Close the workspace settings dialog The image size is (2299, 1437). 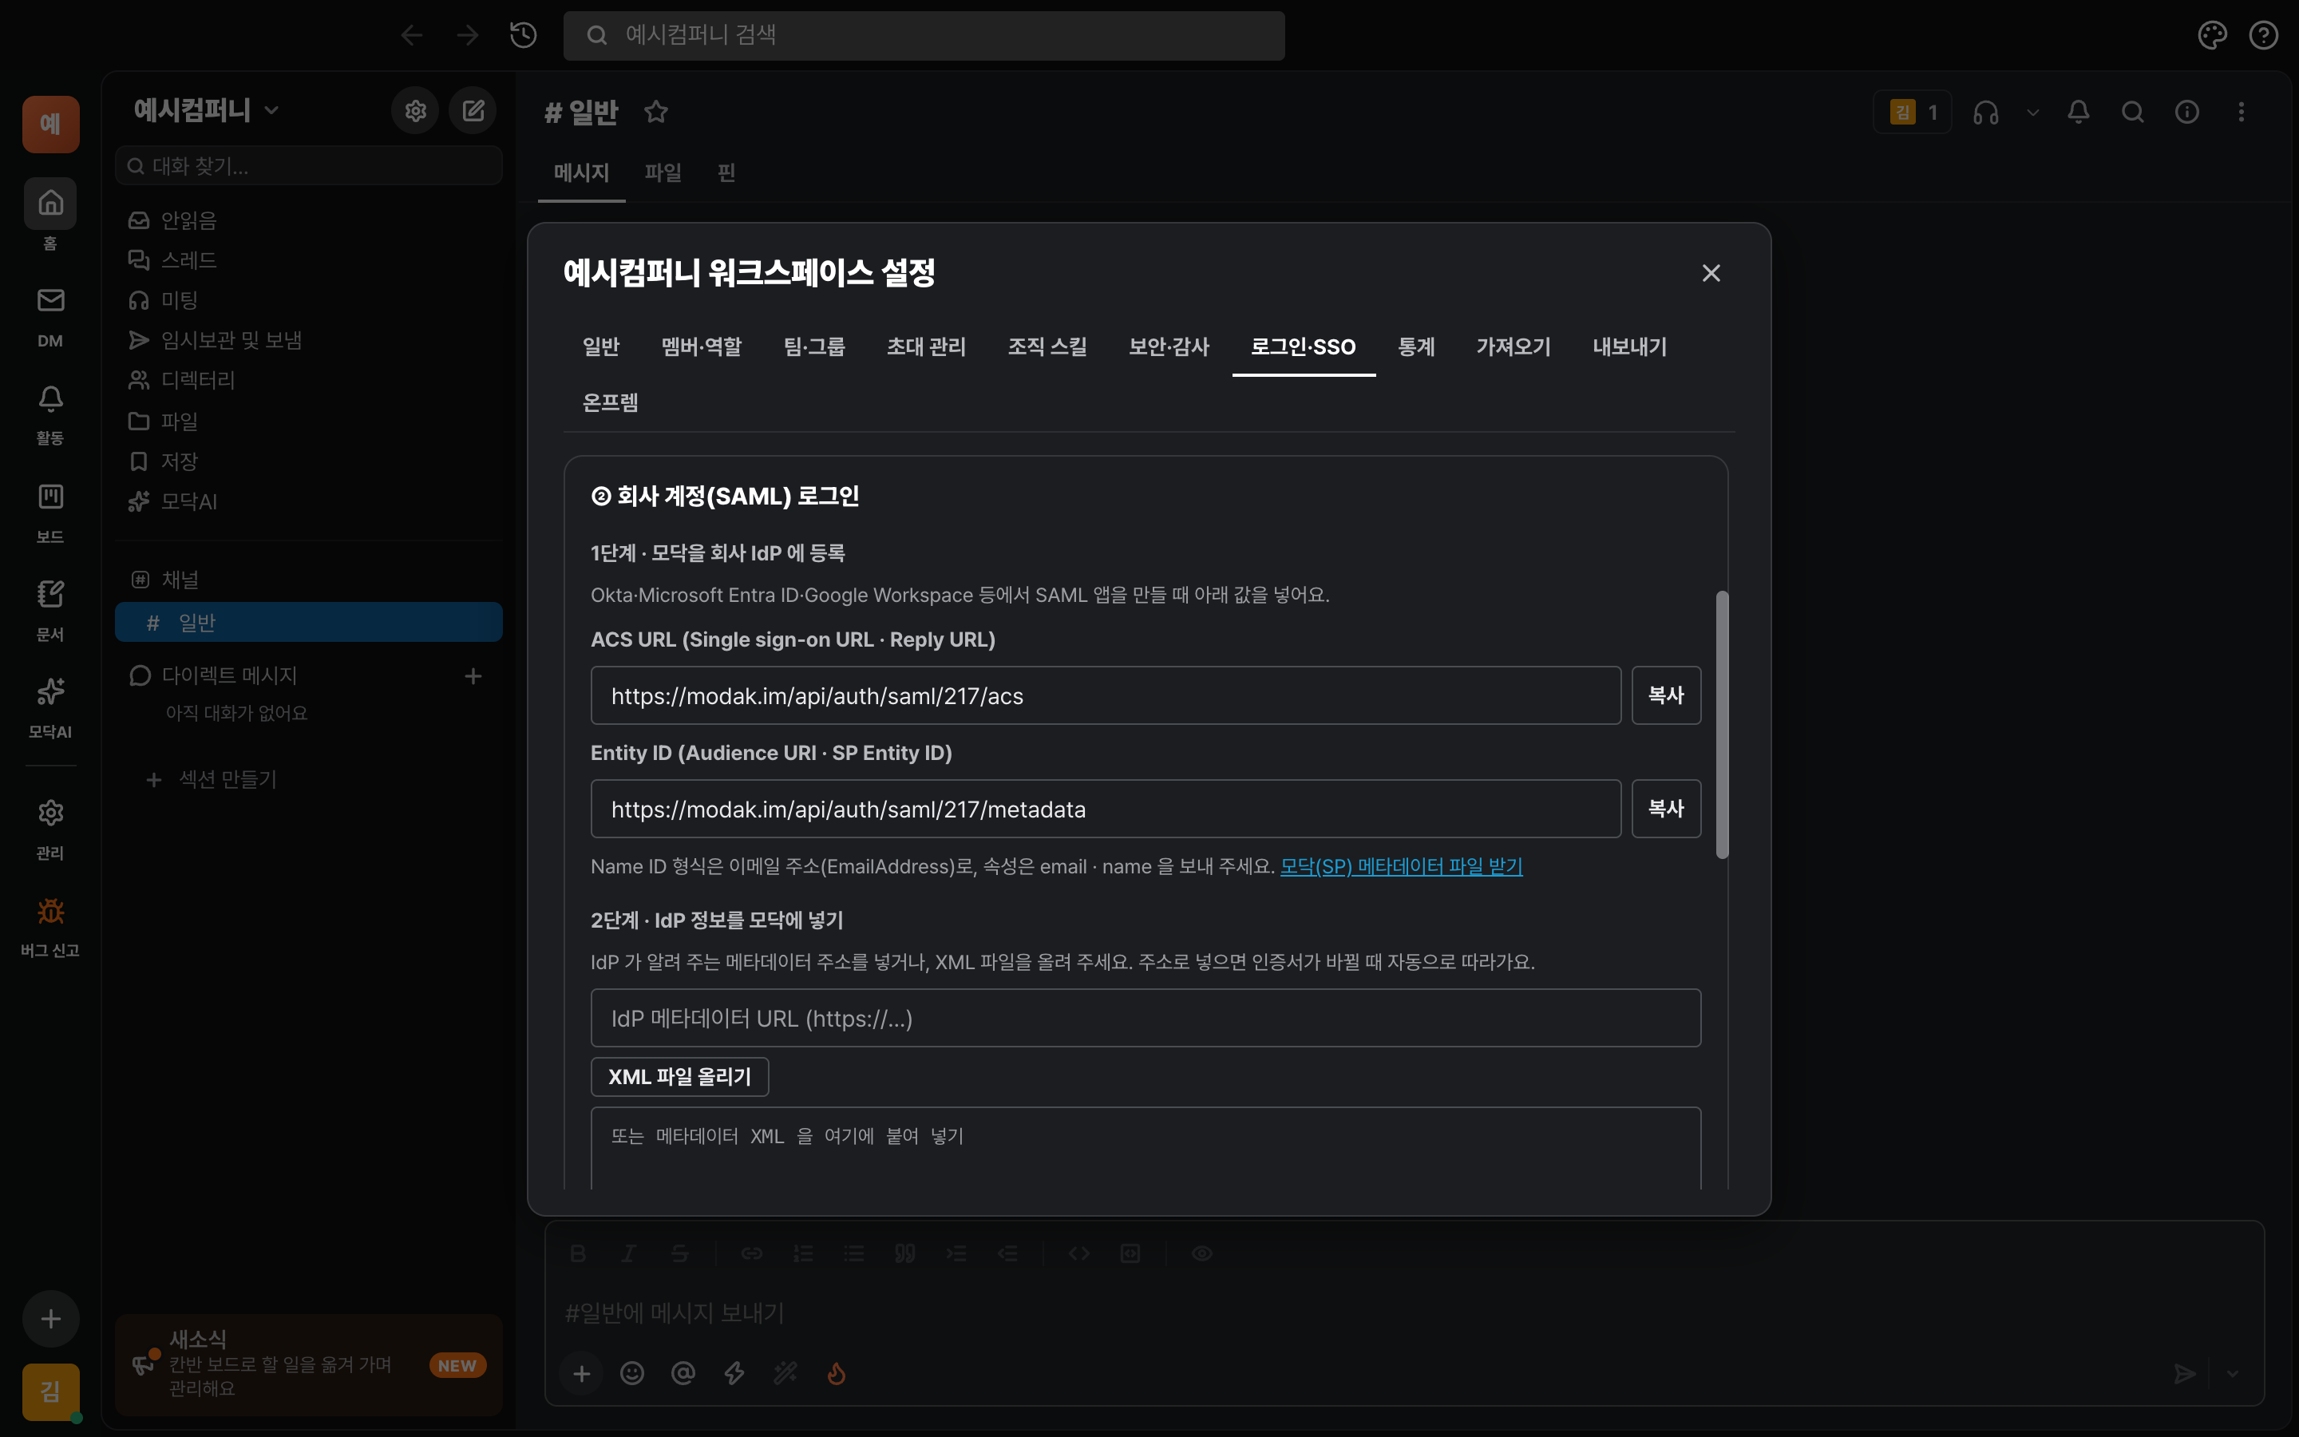pyautogui.click(x=1711, y=274)
